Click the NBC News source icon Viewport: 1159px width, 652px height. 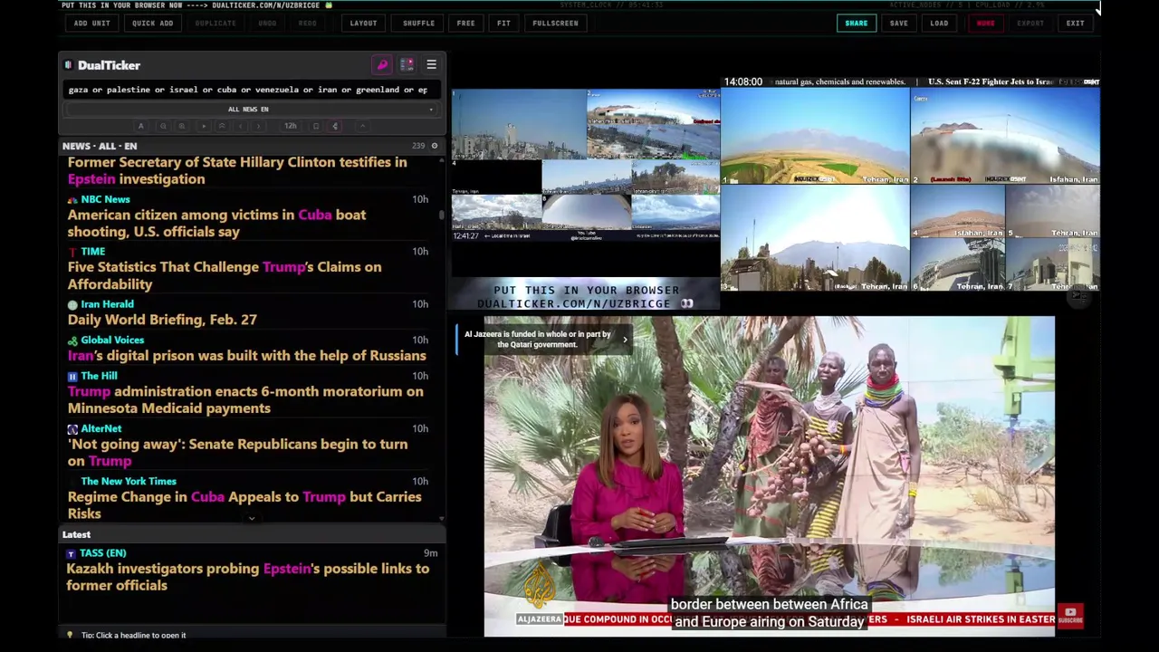click(x=72, y=199)
